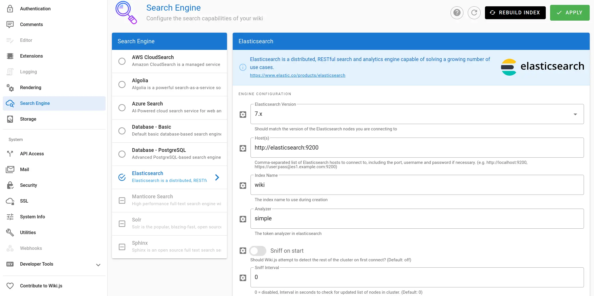Click the Webhooks icon in sidebar

point(10,248)
